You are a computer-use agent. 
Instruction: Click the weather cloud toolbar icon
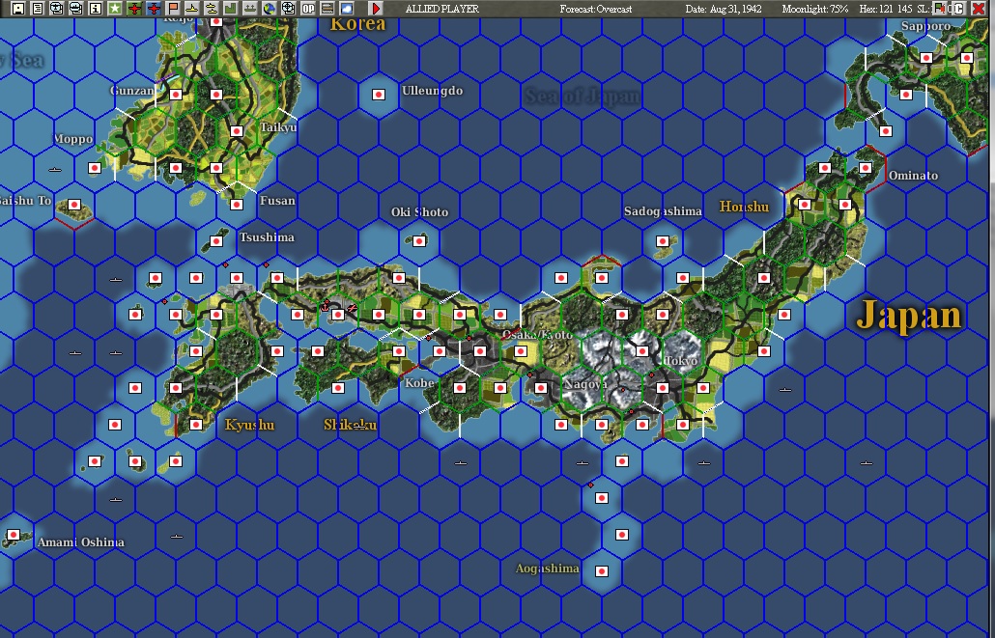click(347, 9)
